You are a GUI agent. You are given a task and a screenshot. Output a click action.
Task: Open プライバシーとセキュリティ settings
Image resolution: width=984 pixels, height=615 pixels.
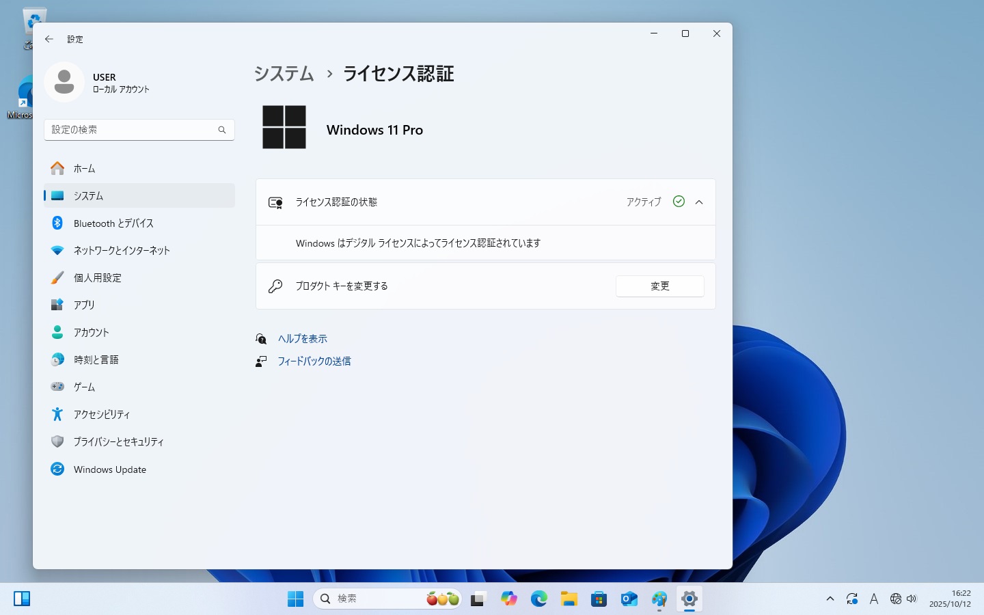[118, 442]
